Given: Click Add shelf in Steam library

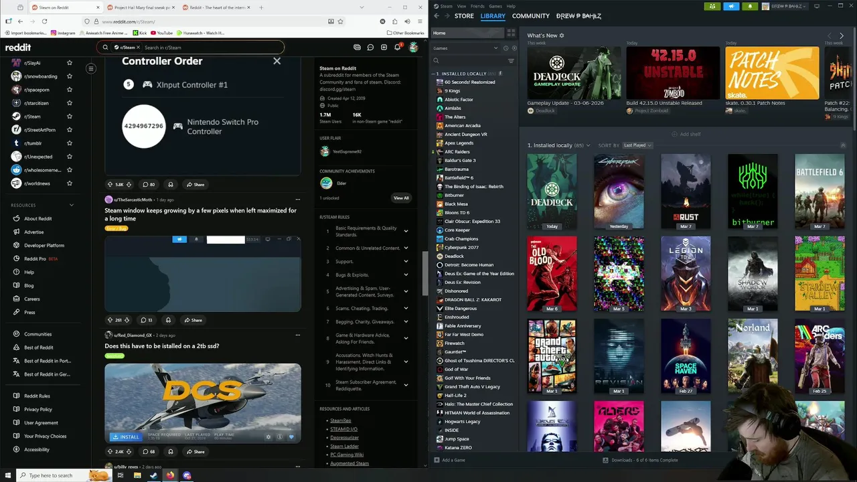Looking at the screenshot, I should [x=686, y=134].
